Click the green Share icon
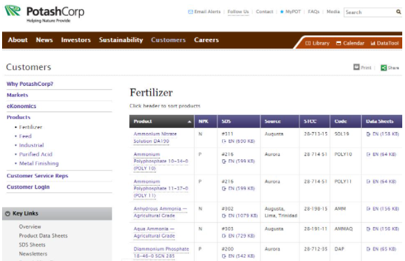The width and height of the screenshot is (405, 261). [x=383, y=68]
